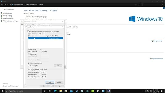Viewport: 165px width, 93px height.
Task: Open Settings gear from taskbar
Action: click(98, 91)
